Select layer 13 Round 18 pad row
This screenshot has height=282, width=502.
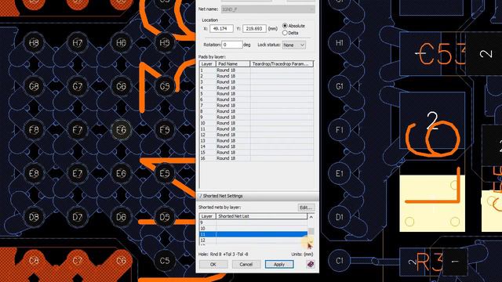[x=256, y=141]
